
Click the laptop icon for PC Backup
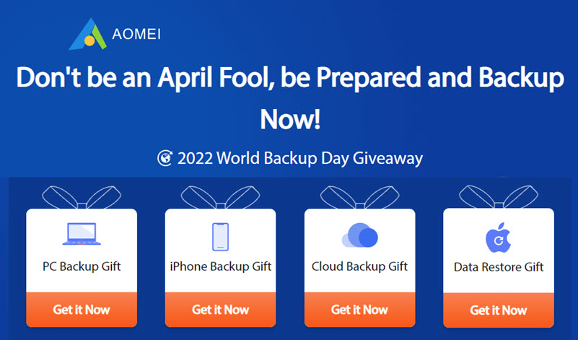click(x=81, y=233)
